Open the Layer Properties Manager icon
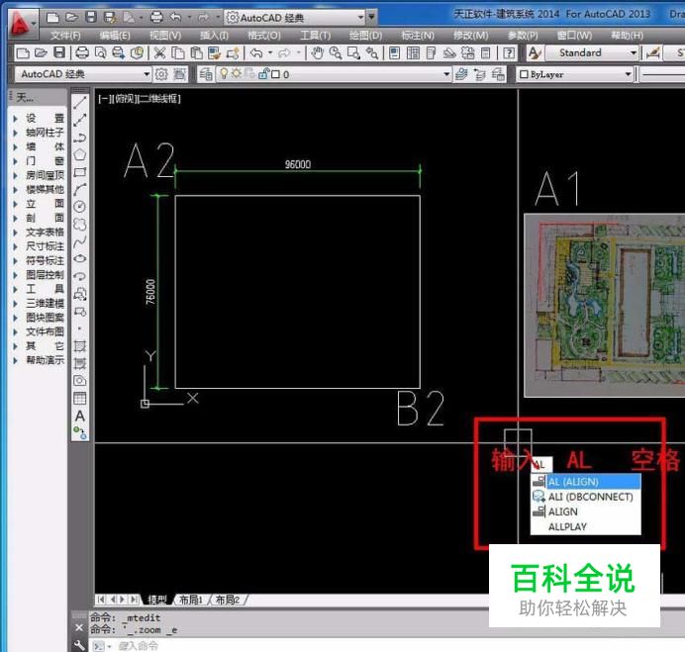 pyautogui.click(x=206, y=74)
